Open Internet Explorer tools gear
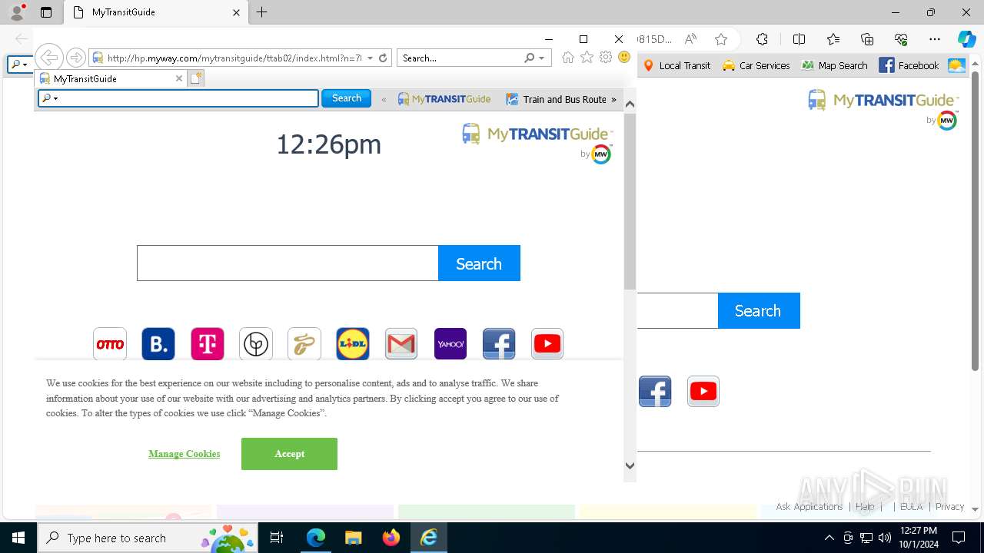984x553 pixels. point(606,58)
